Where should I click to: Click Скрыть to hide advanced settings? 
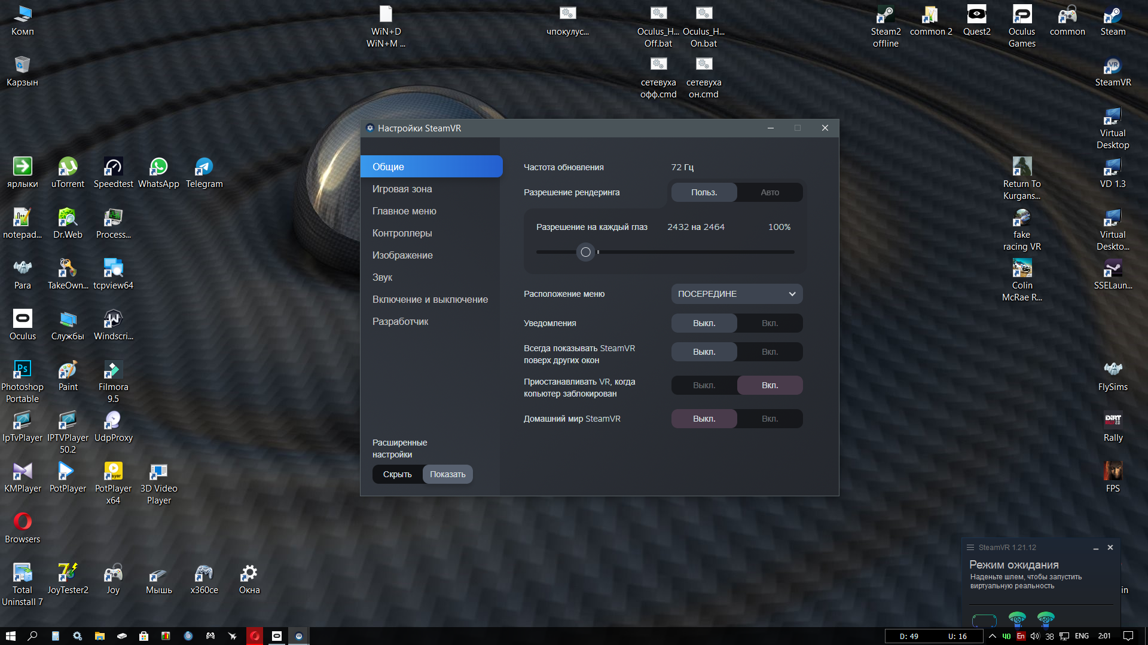(397, 474)
